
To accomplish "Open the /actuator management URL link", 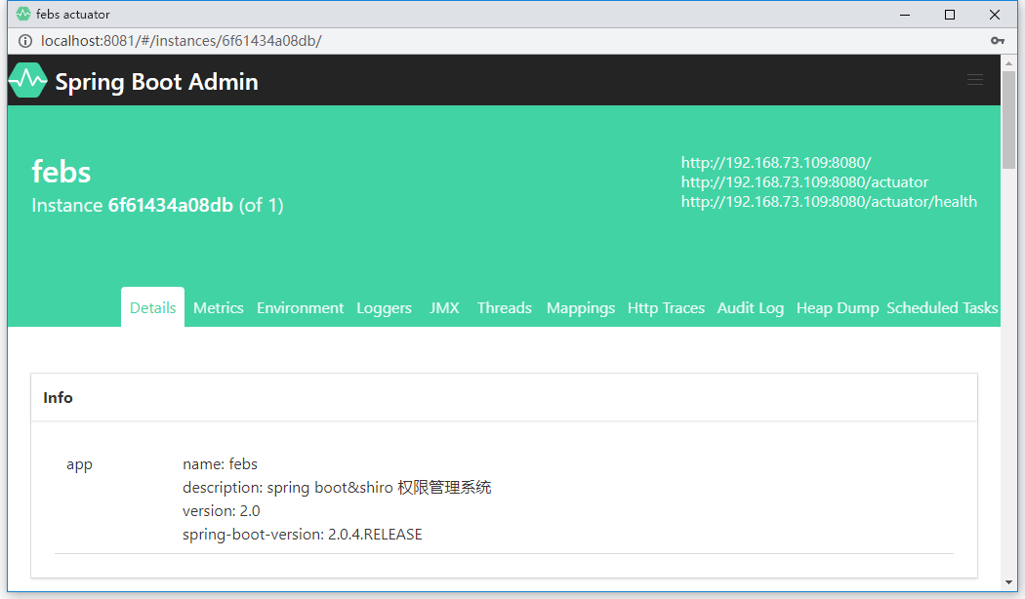I will pos(804,182).
